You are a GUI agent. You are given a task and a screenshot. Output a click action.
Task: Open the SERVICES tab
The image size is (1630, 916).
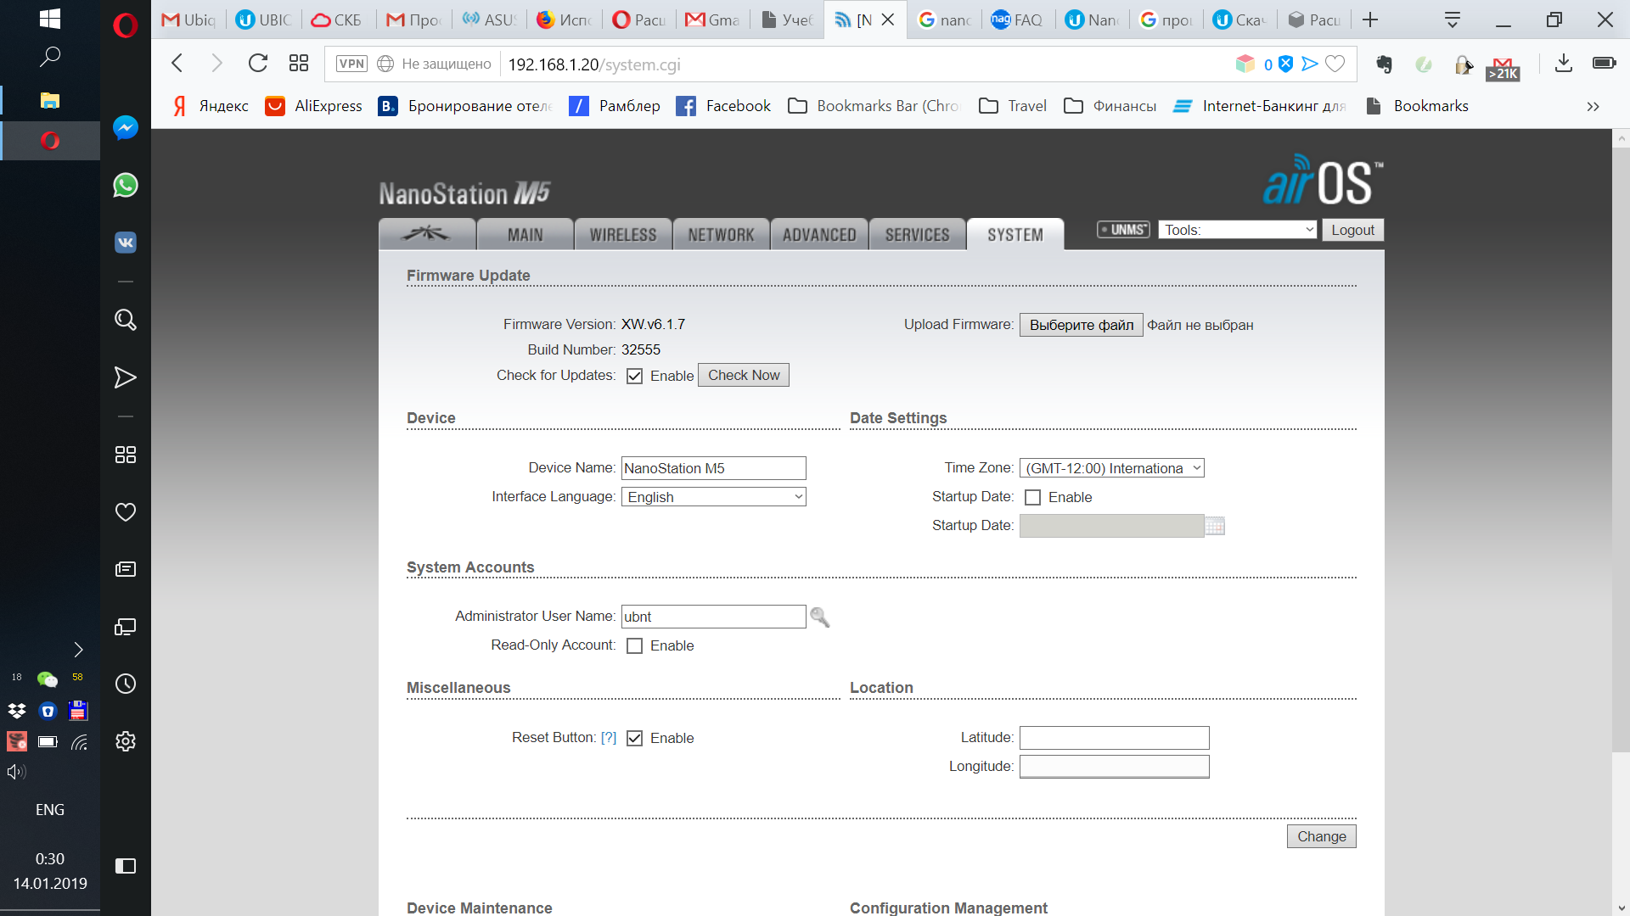917,234
